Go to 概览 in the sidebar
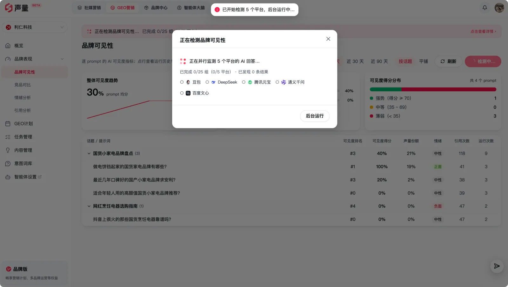This screenshot has height=287, width=508. [x=35, y=46]
